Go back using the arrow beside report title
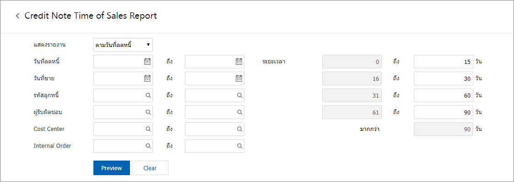The image size is (514, 182). click(x=18, y=16)
